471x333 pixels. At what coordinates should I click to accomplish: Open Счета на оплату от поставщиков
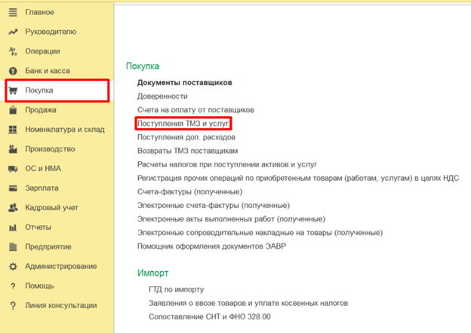[x=195, y=110]
